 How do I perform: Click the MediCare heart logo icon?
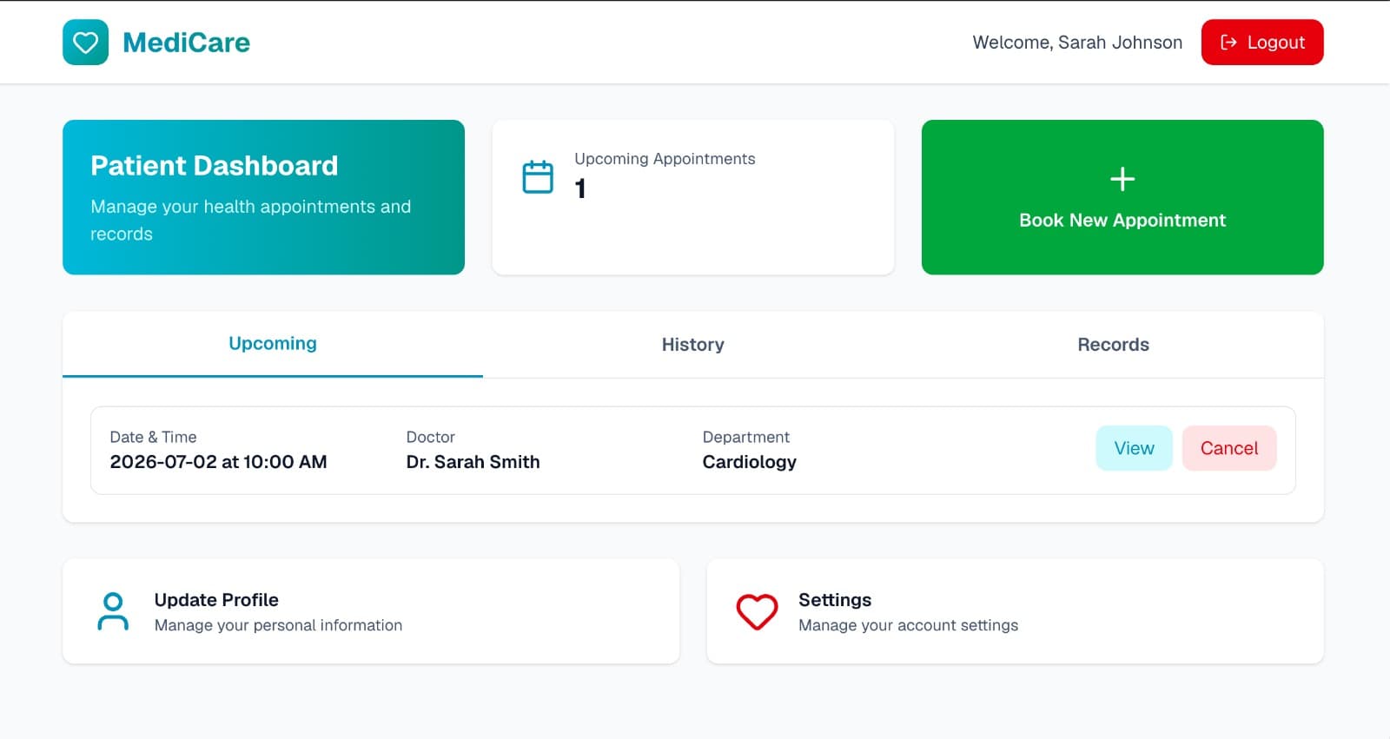85,43
